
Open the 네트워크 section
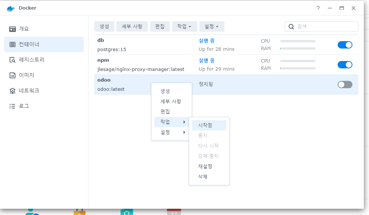point(44,91)
